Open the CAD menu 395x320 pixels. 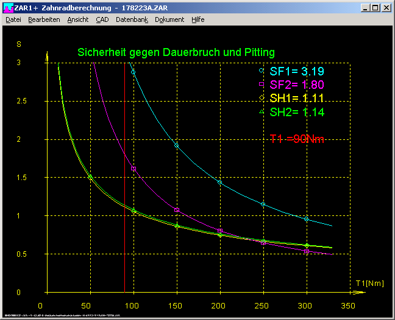[x=102, y=19]
